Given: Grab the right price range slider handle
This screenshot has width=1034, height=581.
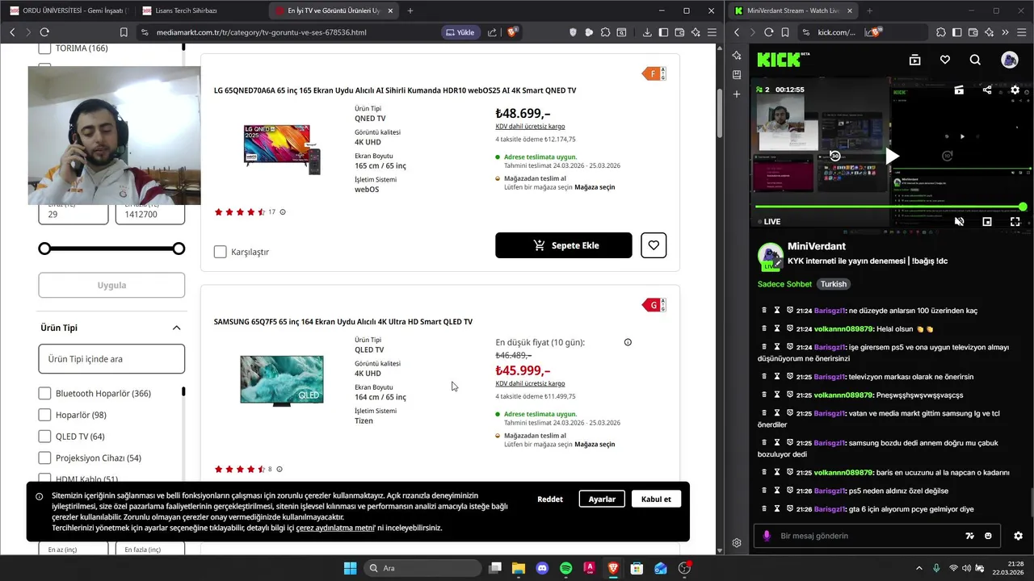Looking at the screenshot, I should point(179,249).
